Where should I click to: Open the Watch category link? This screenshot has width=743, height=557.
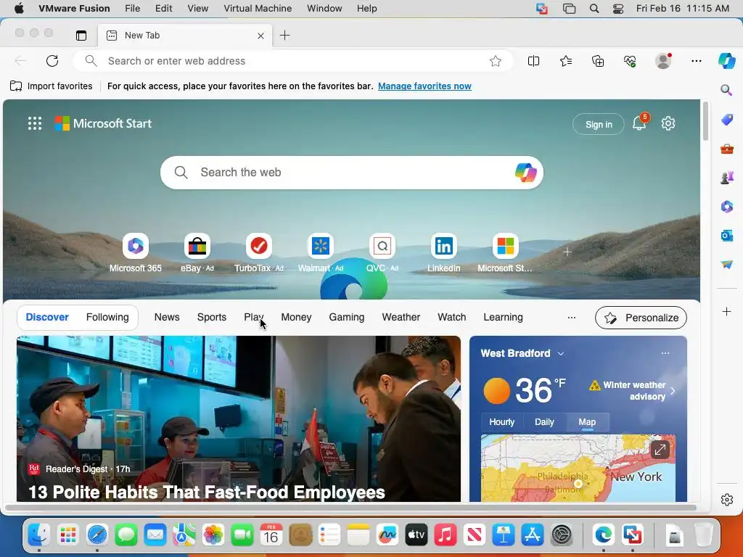451,318
